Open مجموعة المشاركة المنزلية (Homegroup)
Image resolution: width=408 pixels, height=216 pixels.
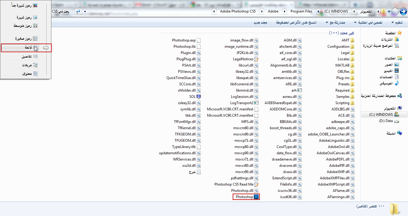point(381,96)
